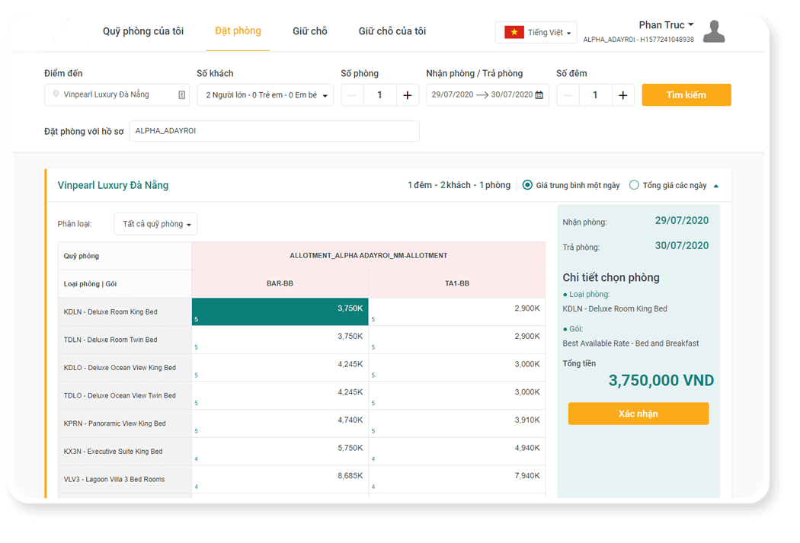Image resolution: width=800 pixels, height=543 pixels.
Task: Click the user avatar icon beside Phan Truc
Action: pyautogui.click(x=713, y=31)
